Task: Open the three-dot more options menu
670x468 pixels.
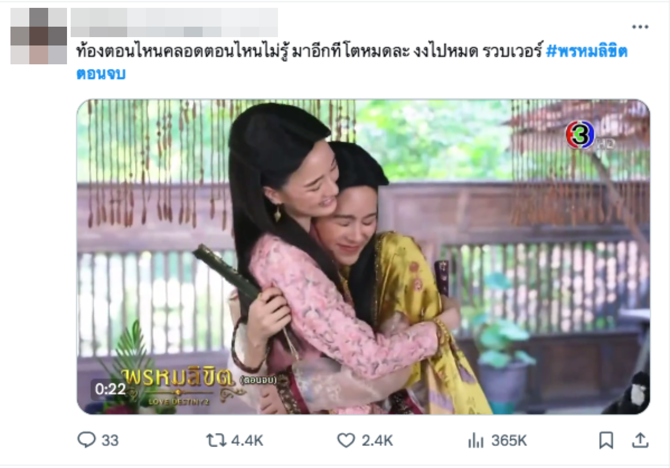Action: pyautogui.click(x=640, y=27)
